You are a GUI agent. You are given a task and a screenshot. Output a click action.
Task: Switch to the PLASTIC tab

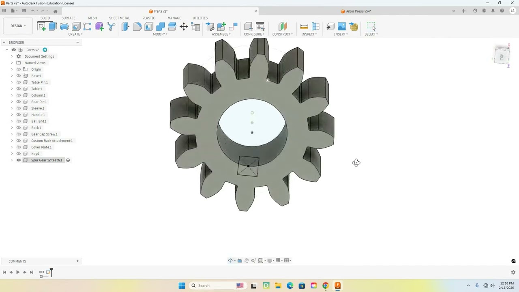click(x=148, y=18)
